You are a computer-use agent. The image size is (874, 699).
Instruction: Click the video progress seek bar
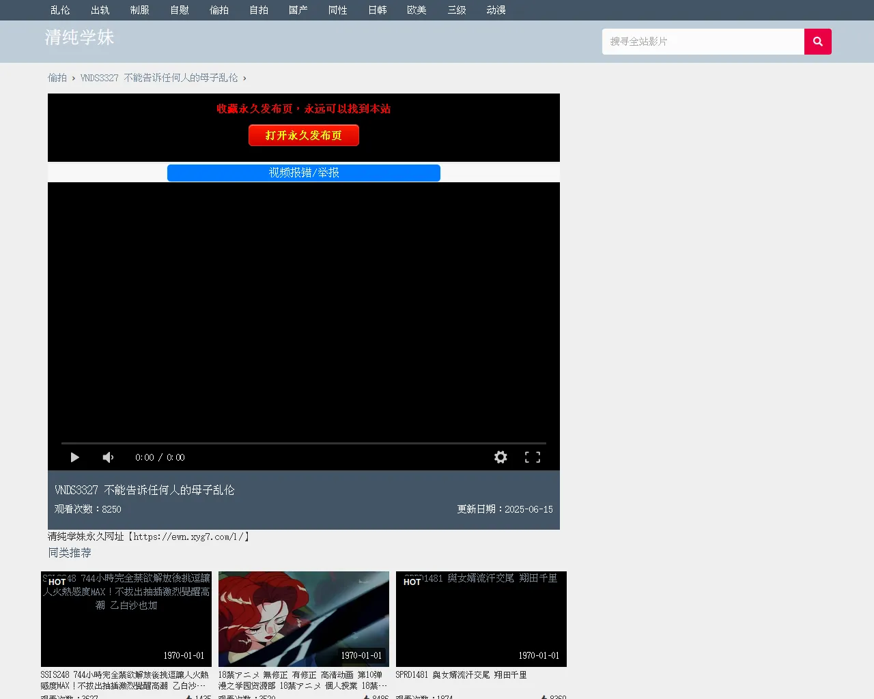(x=304, y=443)
